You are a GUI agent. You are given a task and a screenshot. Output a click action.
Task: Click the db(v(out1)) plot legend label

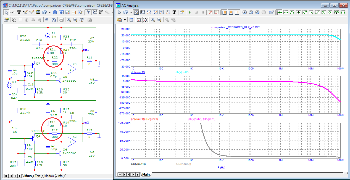[x=138, y=72]
